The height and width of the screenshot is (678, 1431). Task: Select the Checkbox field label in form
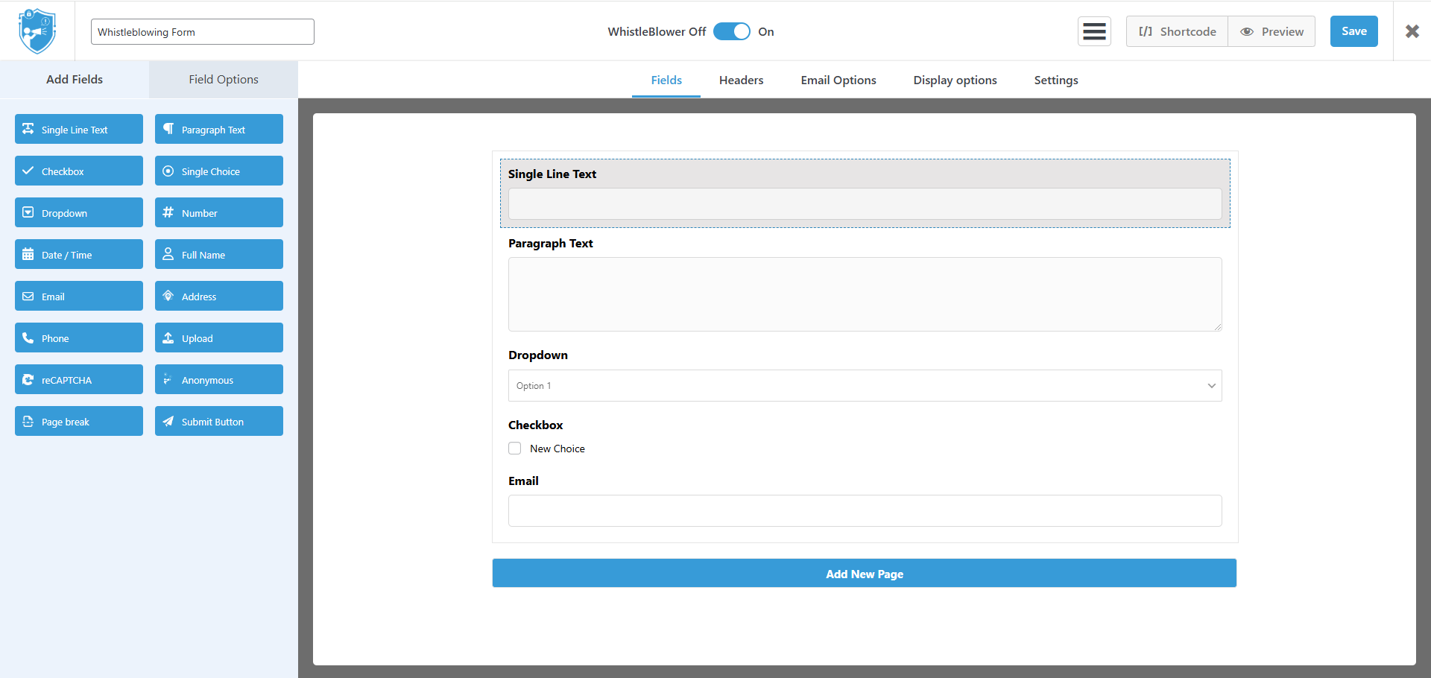[x=536, y=425]
